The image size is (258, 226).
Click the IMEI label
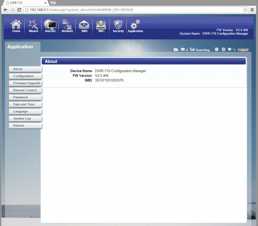coord(88,80)
